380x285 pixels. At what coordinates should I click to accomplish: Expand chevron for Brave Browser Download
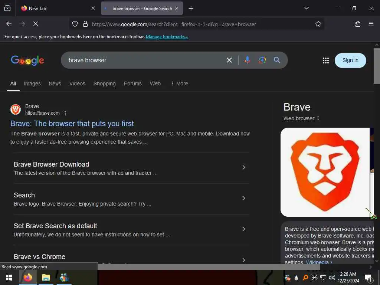point(244,167)
